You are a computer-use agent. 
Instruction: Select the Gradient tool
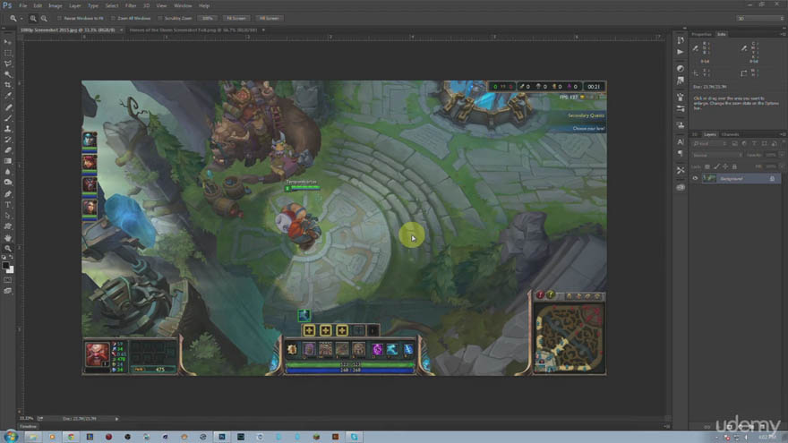coord(7,161)
